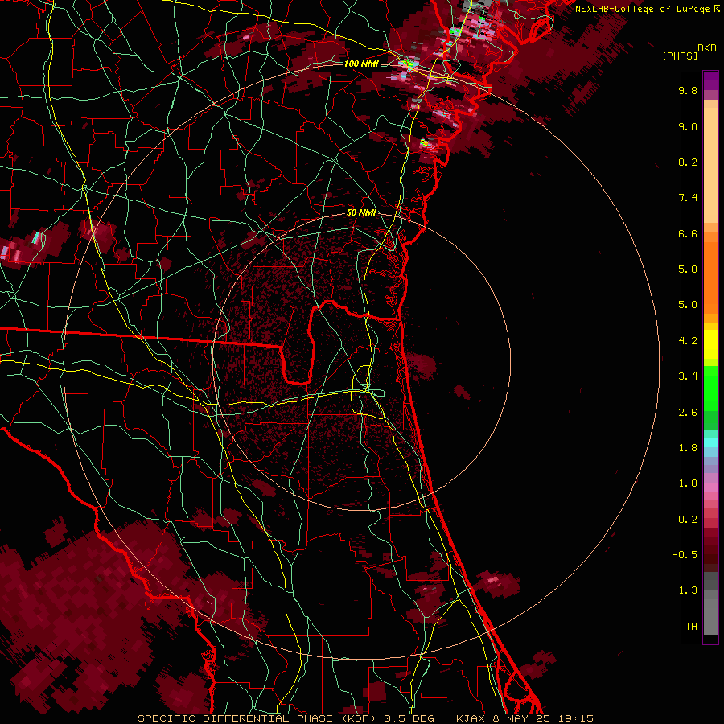
Task: Pick the purple top band of the color scale
Action: (710, 80)
